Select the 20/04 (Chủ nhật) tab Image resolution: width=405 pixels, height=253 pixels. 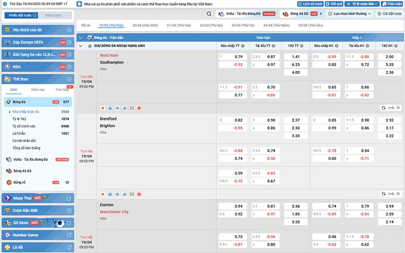click(145, 25)
